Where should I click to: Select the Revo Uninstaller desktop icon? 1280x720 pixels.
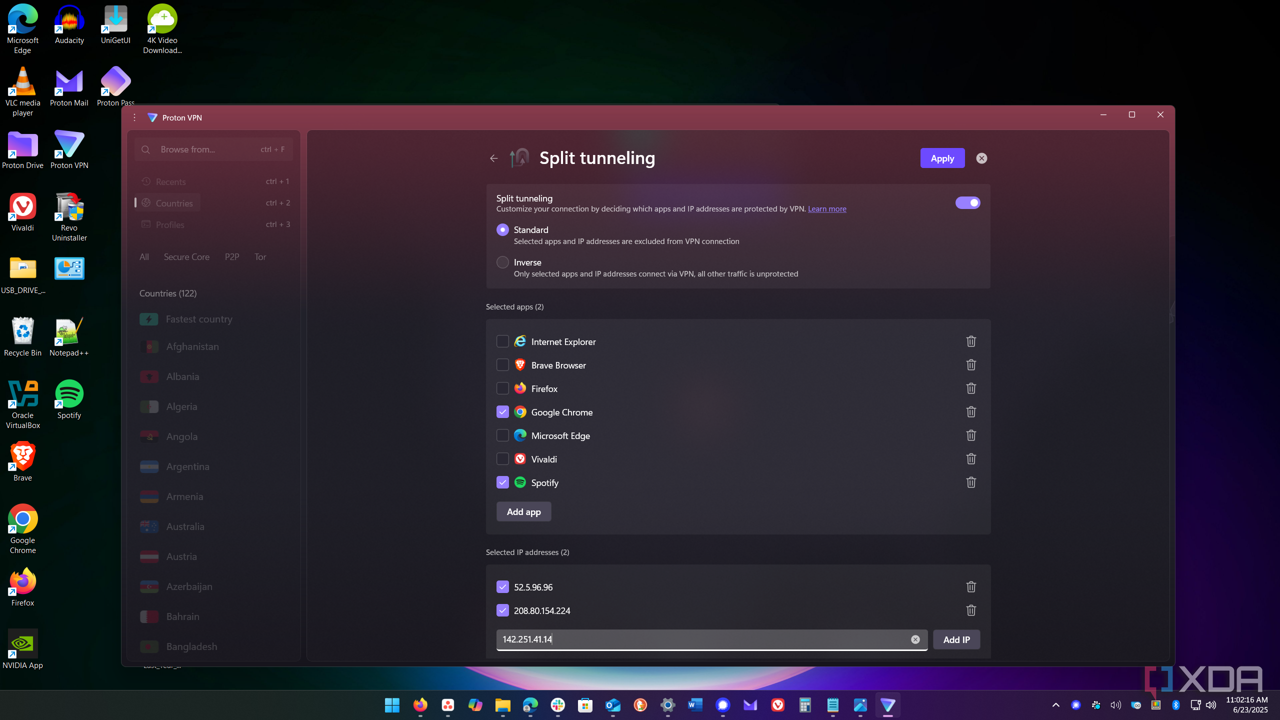(x=69, y=218)
